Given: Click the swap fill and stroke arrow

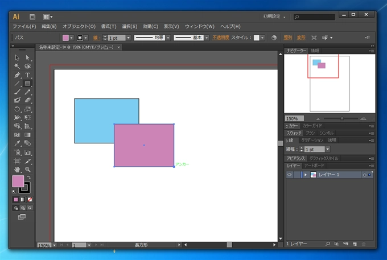Looking at the screenshot, I should (29, 177).
